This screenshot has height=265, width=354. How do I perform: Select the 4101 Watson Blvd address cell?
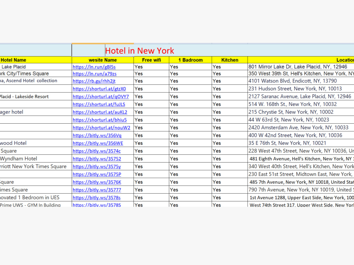[301, 81]
